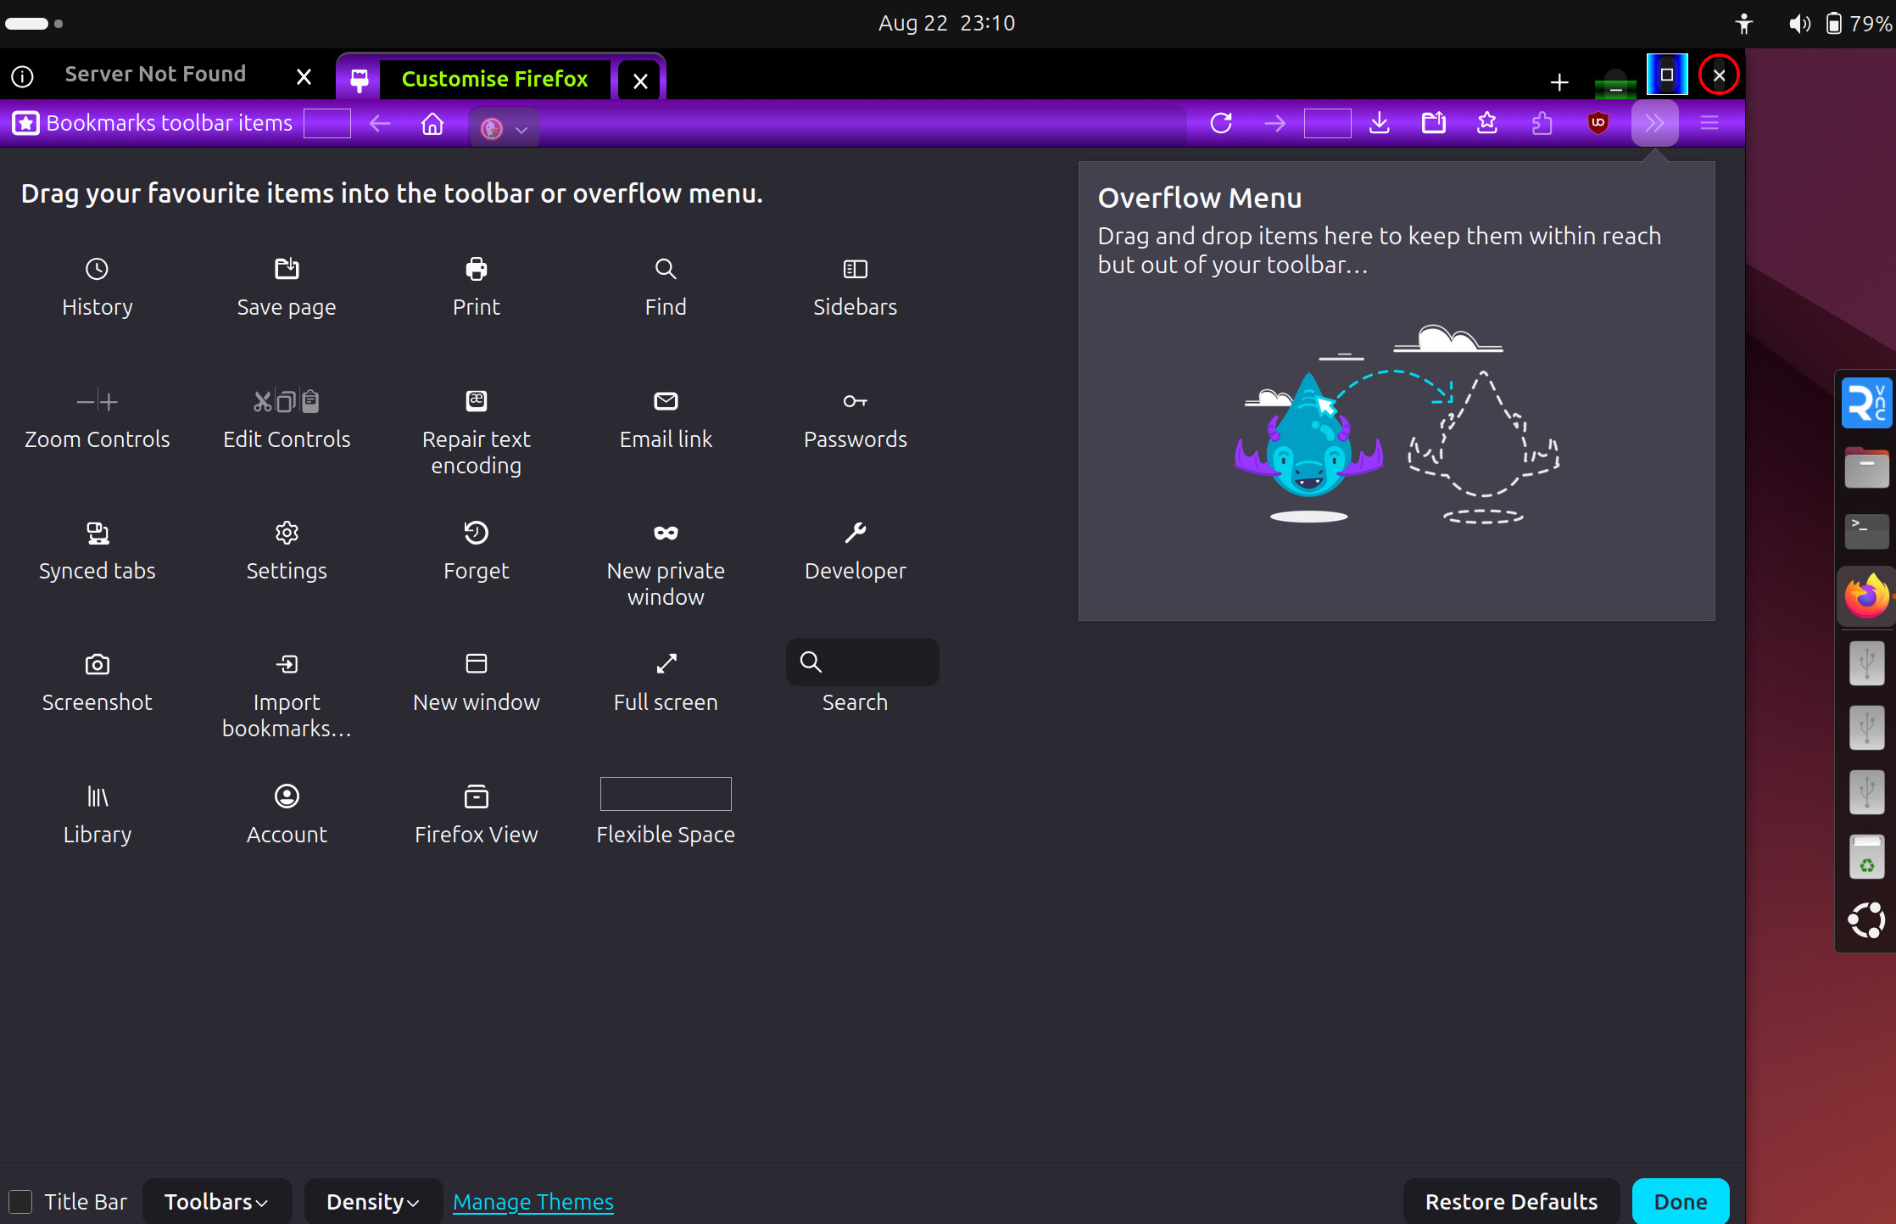Click the Forward arrow toolbar button
The image size is (1896, 1224).
[1274, 123]
